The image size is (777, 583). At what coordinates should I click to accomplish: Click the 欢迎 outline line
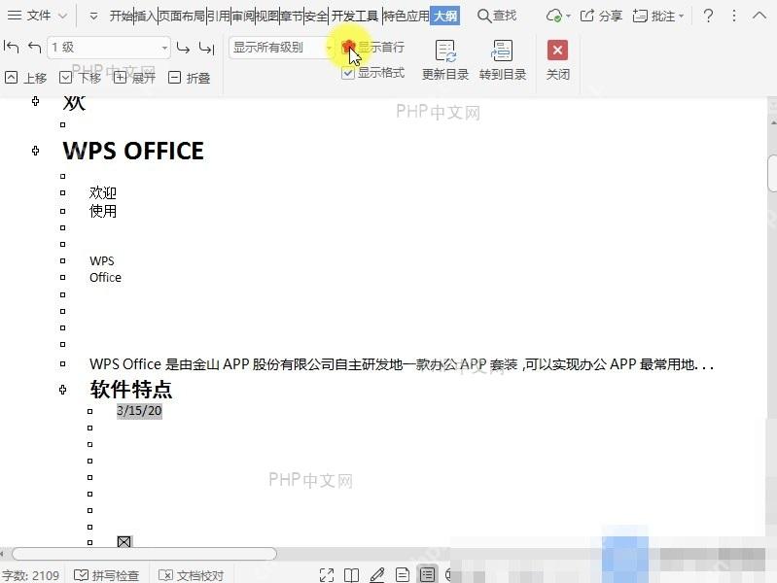[102, 192]
